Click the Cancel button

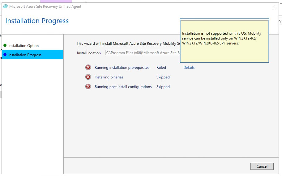point(262,166)
